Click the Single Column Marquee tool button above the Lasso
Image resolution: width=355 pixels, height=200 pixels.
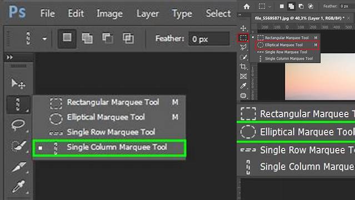coord(18,104)
